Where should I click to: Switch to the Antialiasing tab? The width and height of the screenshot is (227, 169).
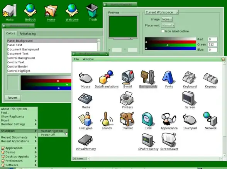click(x=28, y=34)
